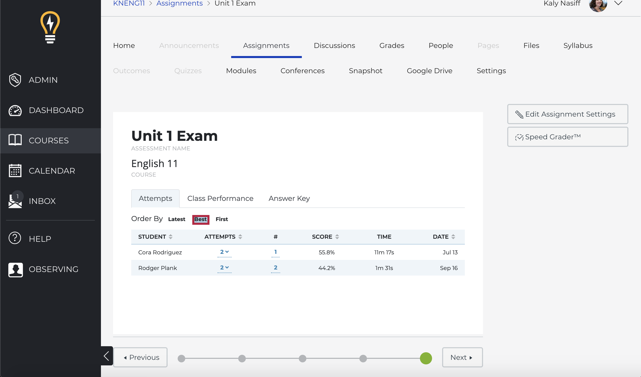Switch to the Answer Key tab
Screen dimensions: 641x377
289,198
